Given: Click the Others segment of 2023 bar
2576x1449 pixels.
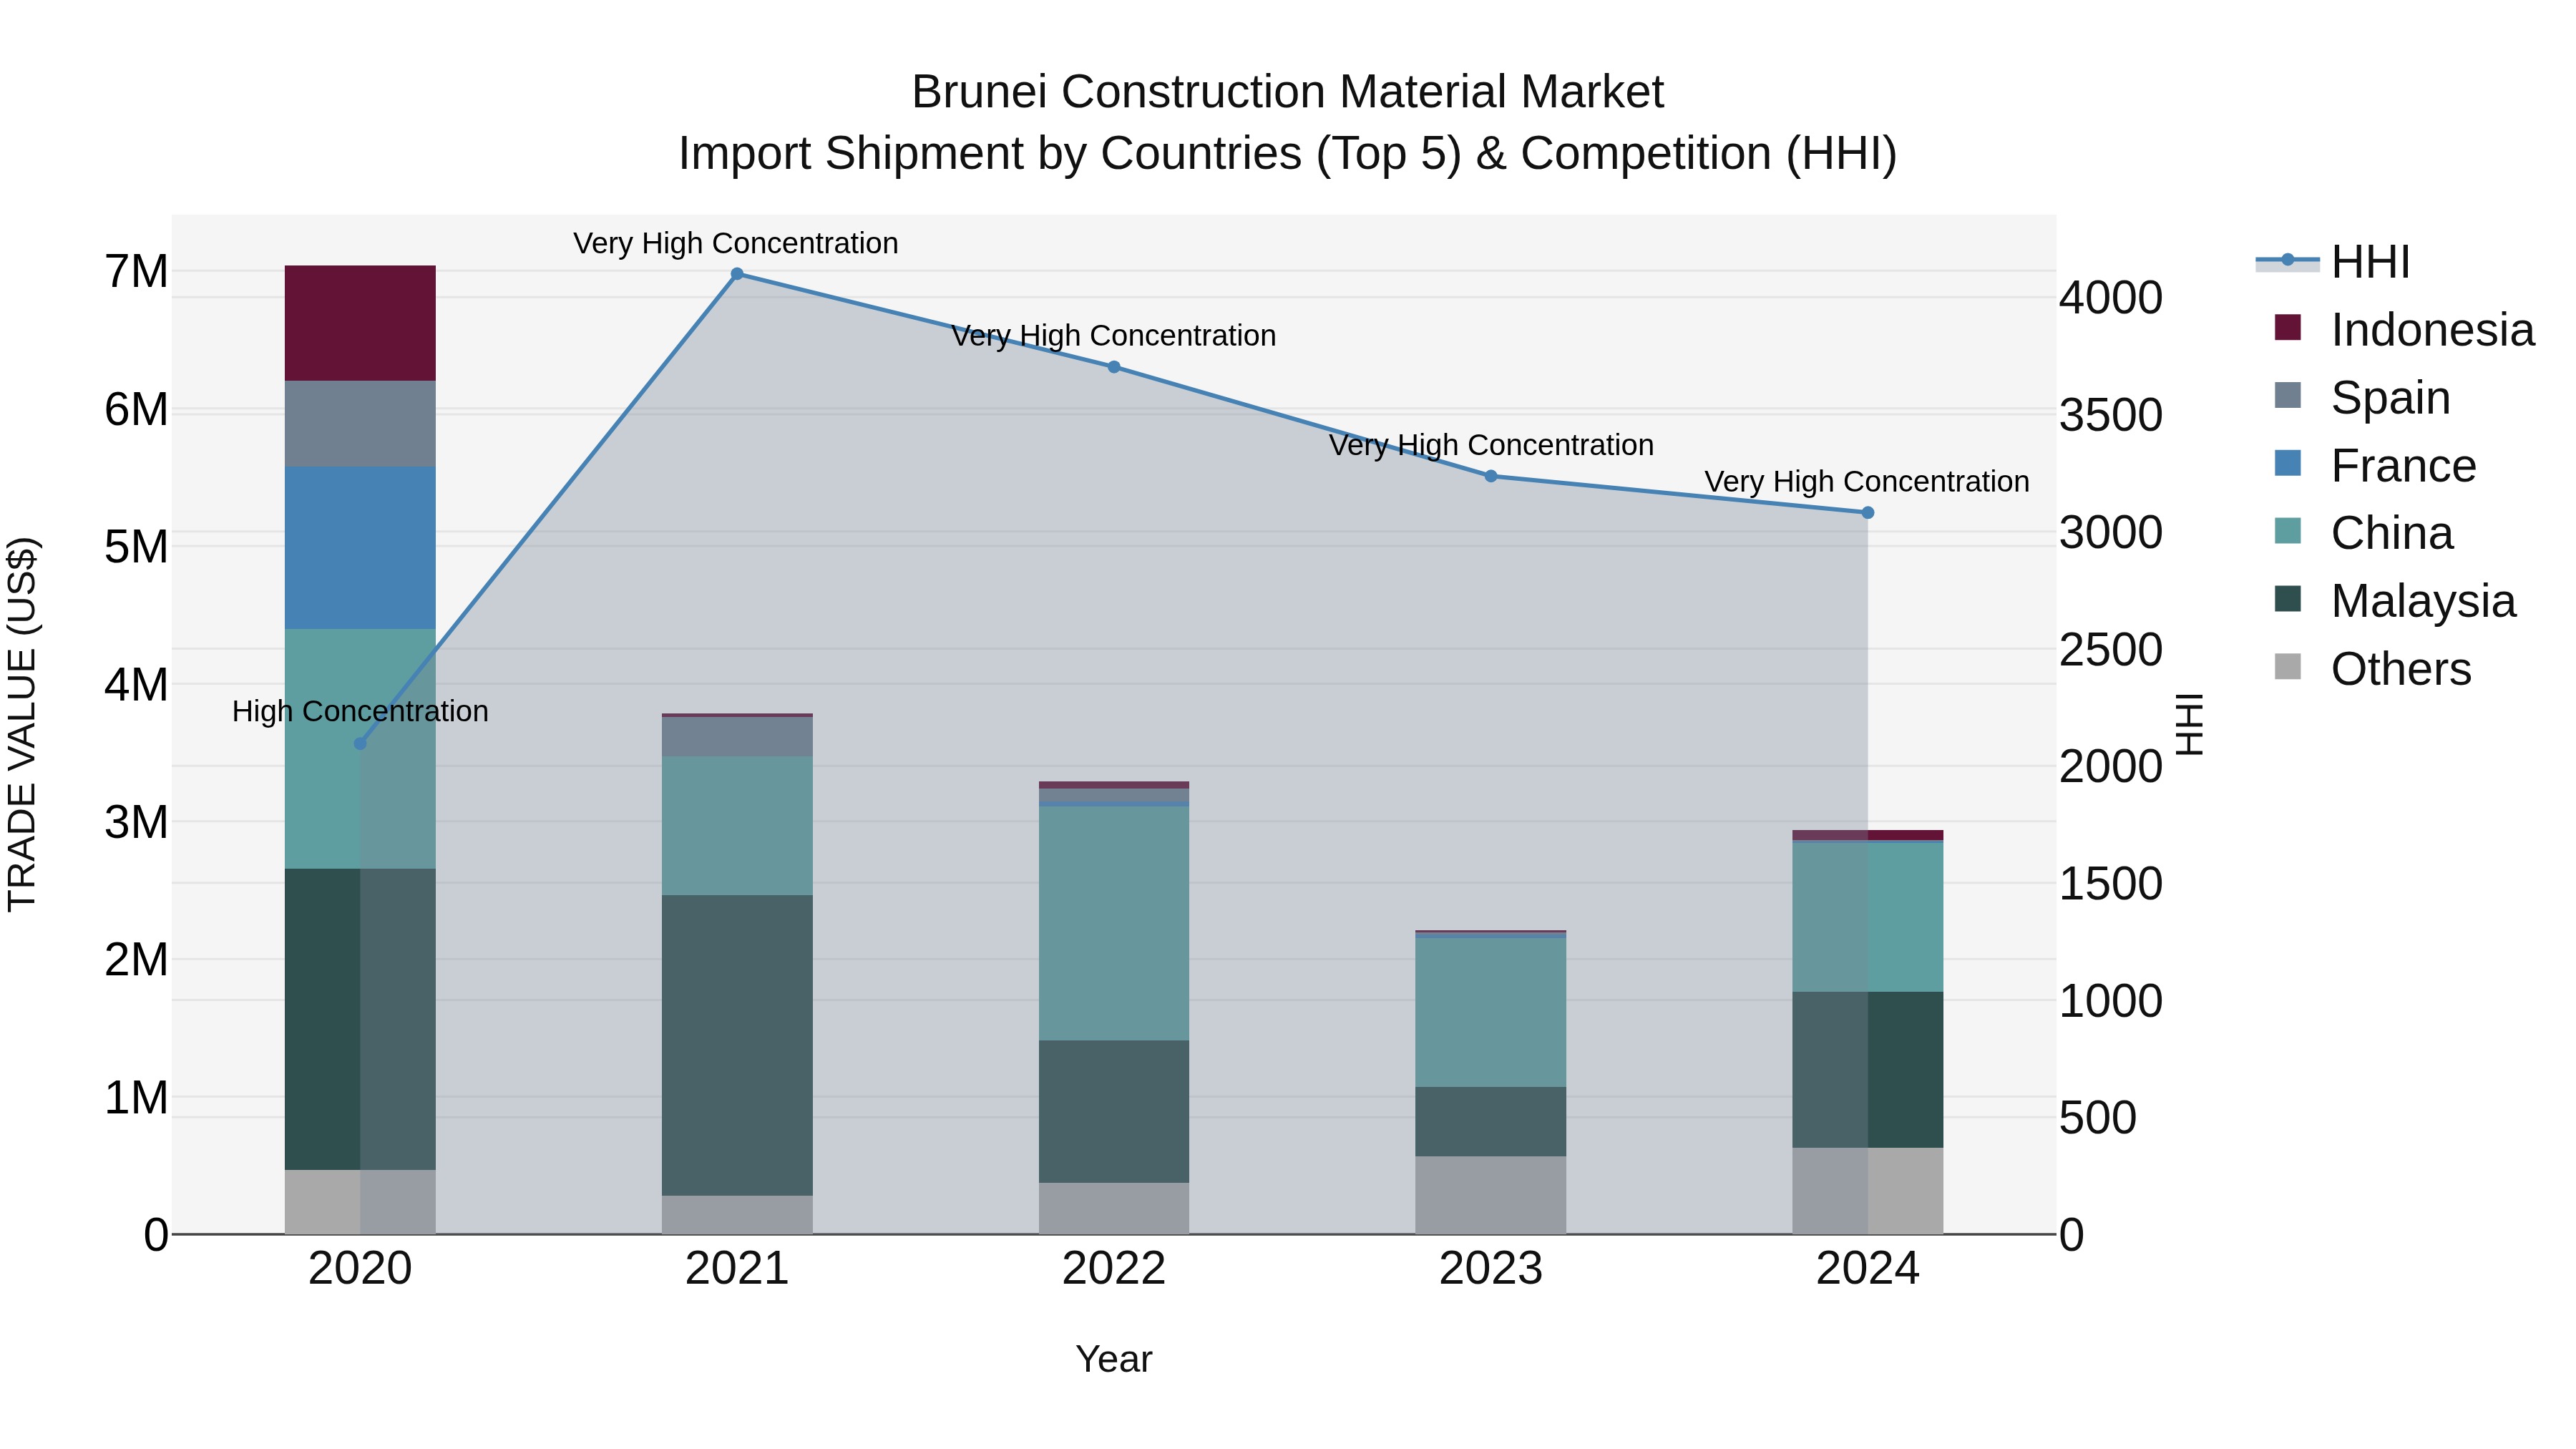Looking at the screenshot, I should tap(1491, 1195).
